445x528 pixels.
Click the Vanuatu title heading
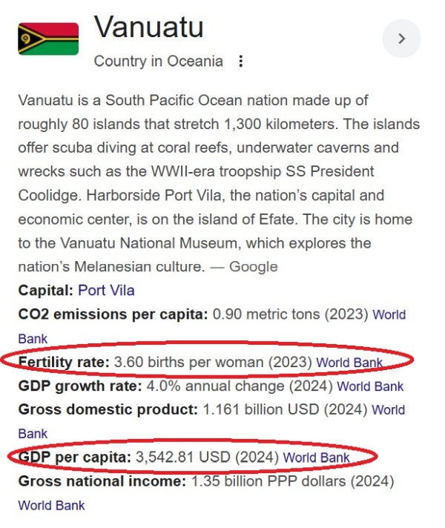coord(148,28)
